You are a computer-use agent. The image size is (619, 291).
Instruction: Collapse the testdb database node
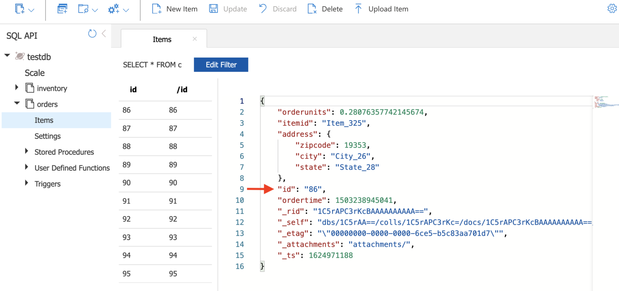7,56
